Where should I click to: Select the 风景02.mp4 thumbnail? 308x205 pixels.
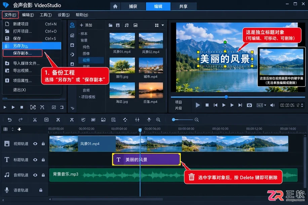click(151, 41)
